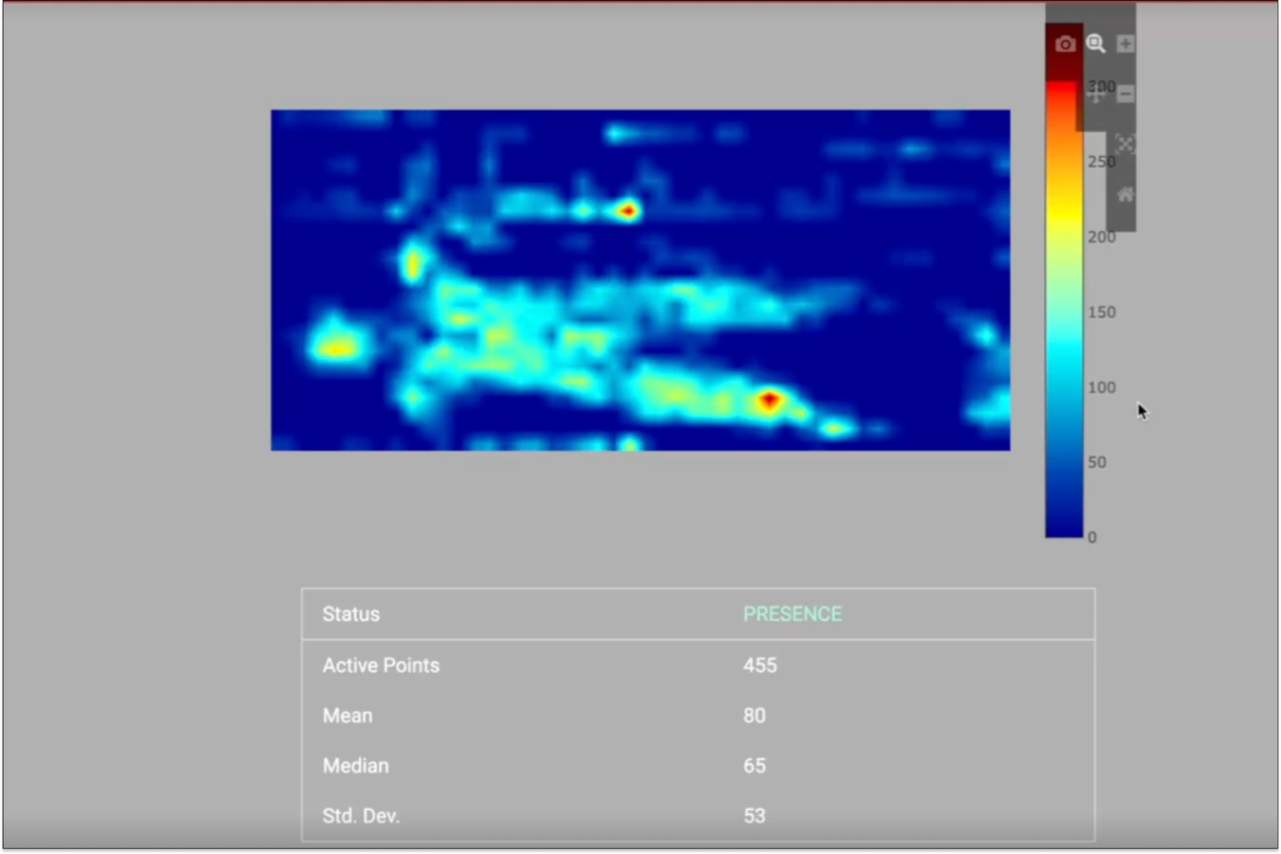Click the Std. Dev. row label
The width and height of the screenshot is (1281, 854).
tap(361, 815)
